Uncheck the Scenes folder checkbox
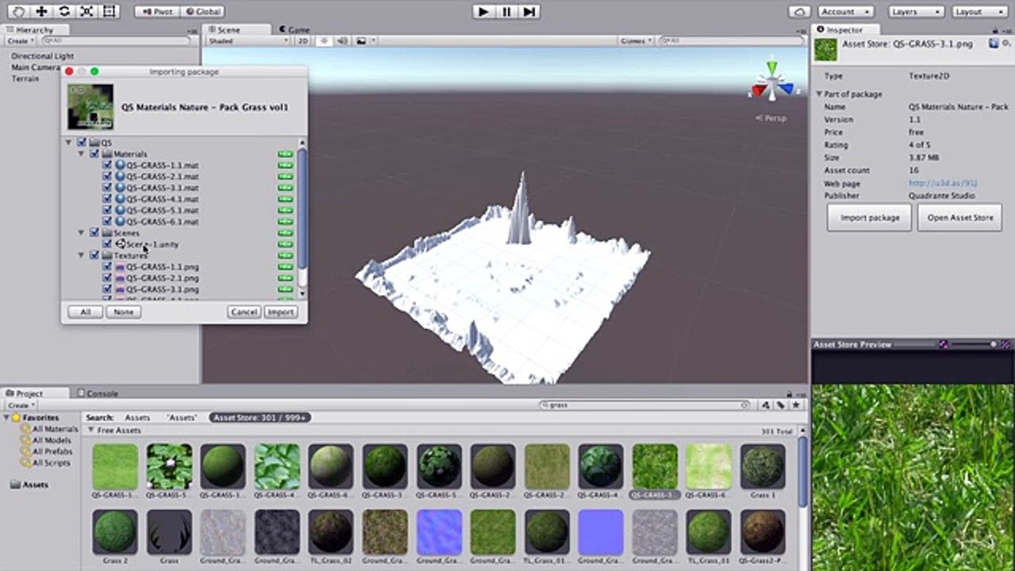1015x571 pixels. click(x=94, y=233)
